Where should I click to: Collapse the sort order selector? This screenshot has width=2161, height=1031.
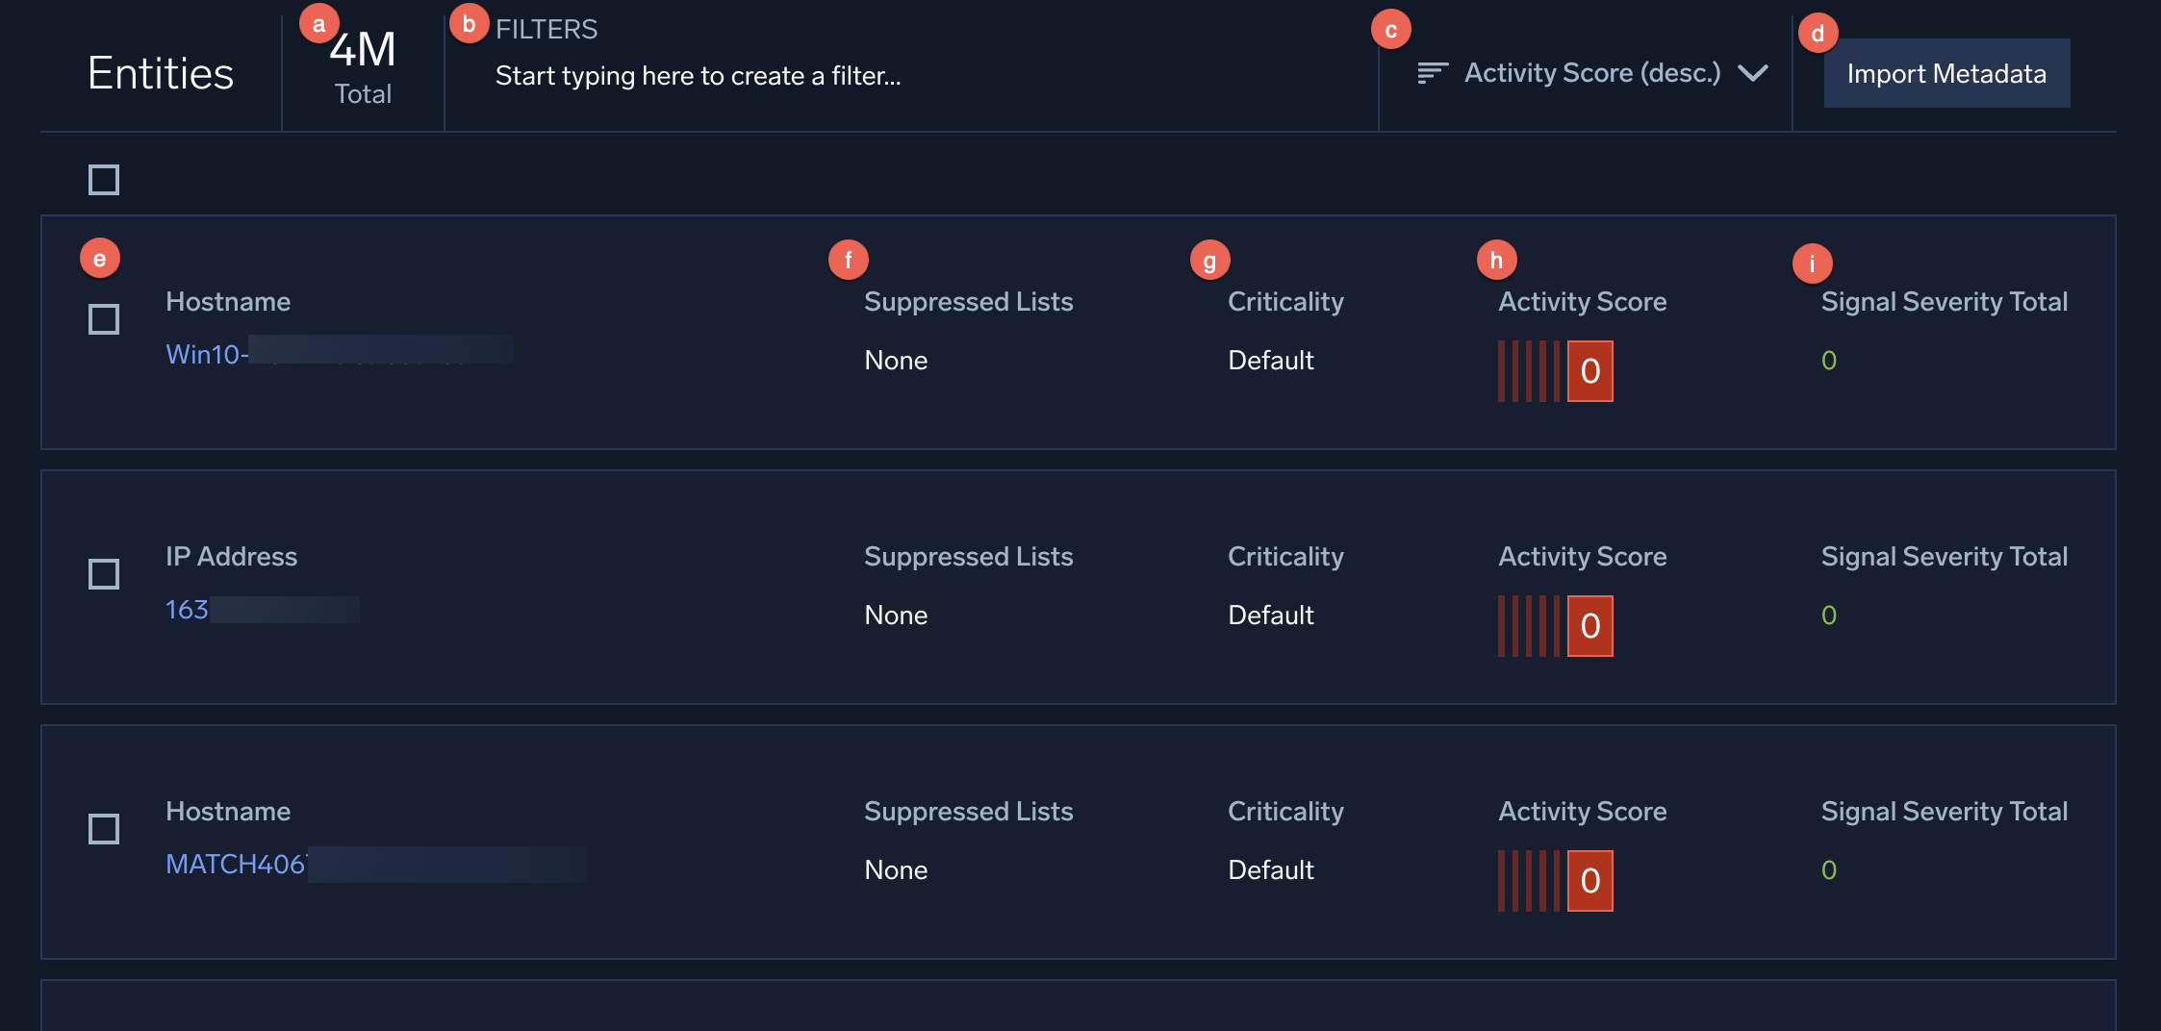point(1754,73)
